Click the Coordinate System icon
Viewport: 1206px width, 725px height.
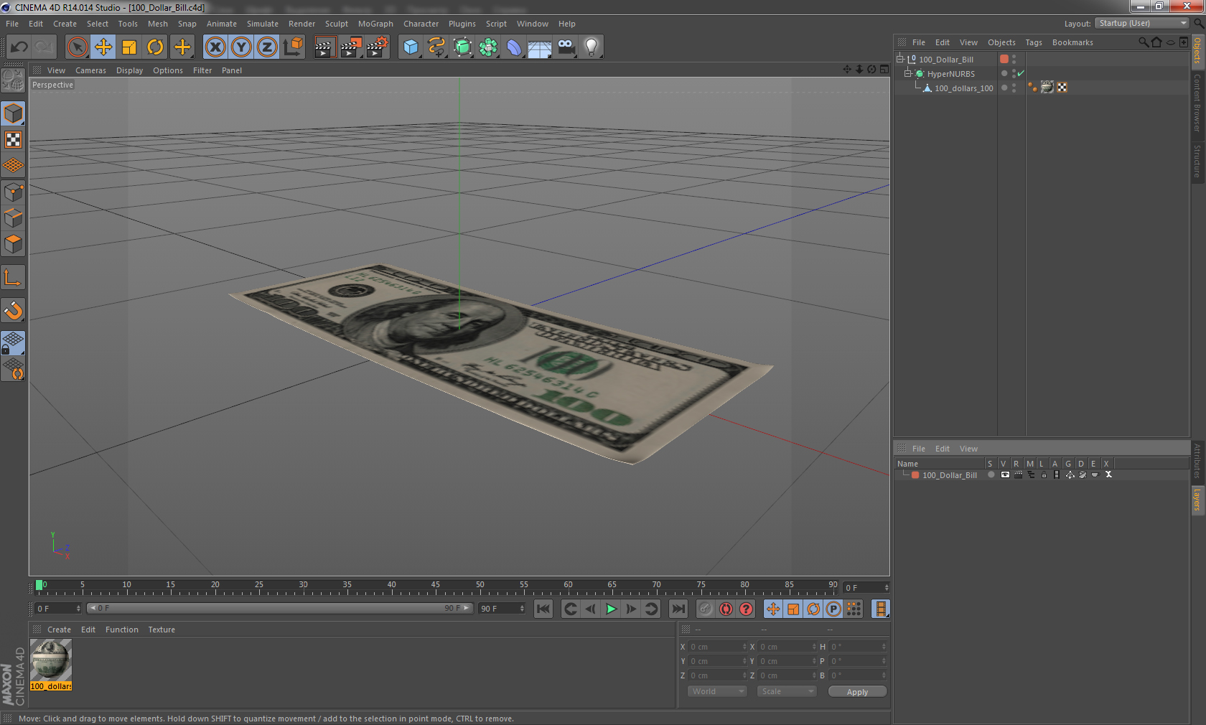point(293,47)
